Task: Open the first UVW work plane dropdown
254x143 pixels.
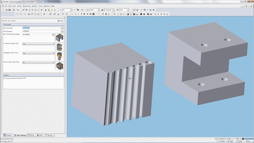Action: pos(98,10)
